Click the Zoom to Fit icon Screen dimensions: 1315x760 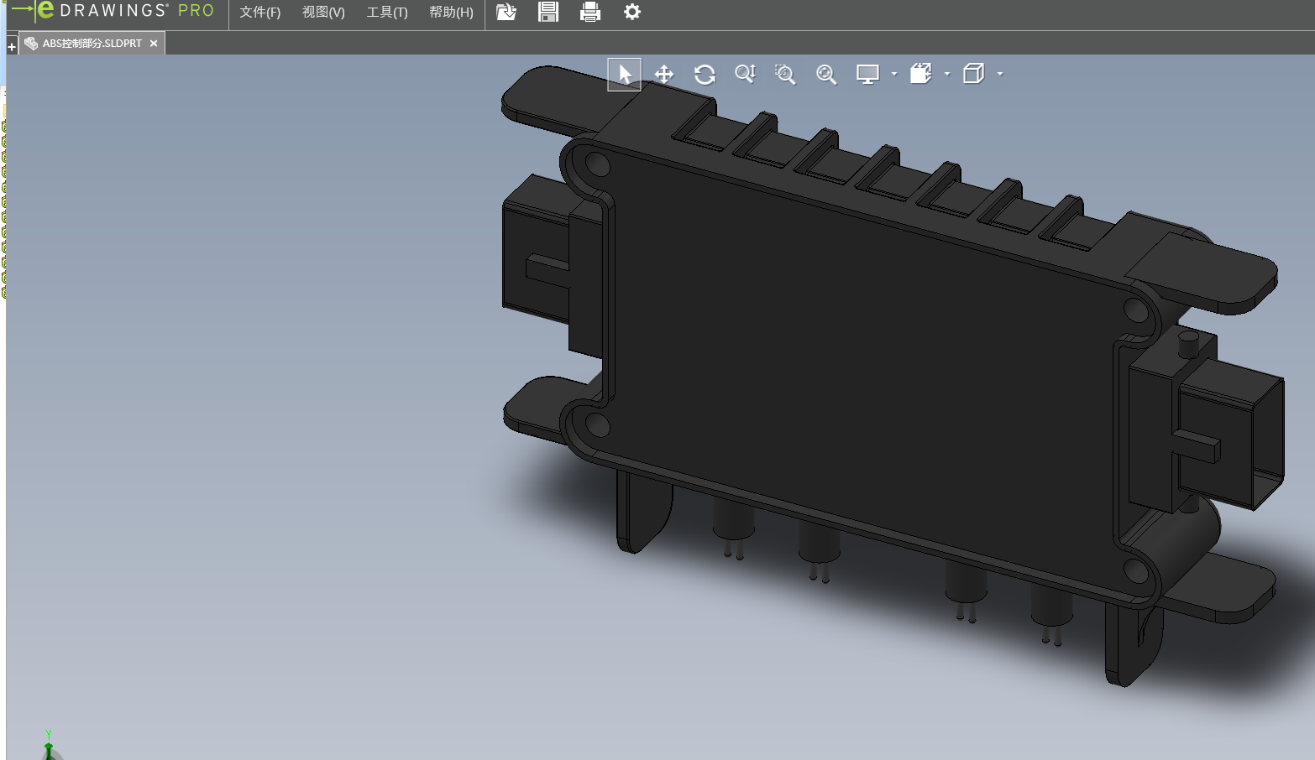tap(826, 75)
